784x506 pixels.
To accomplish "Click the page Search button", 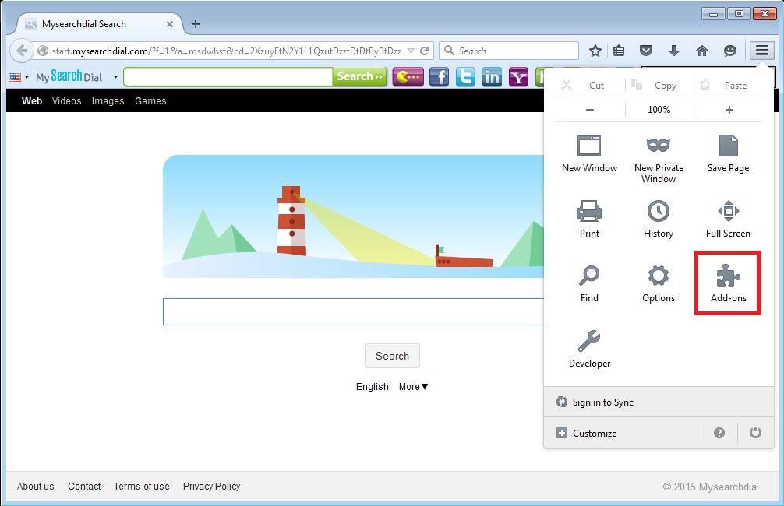I will [392, 356].
